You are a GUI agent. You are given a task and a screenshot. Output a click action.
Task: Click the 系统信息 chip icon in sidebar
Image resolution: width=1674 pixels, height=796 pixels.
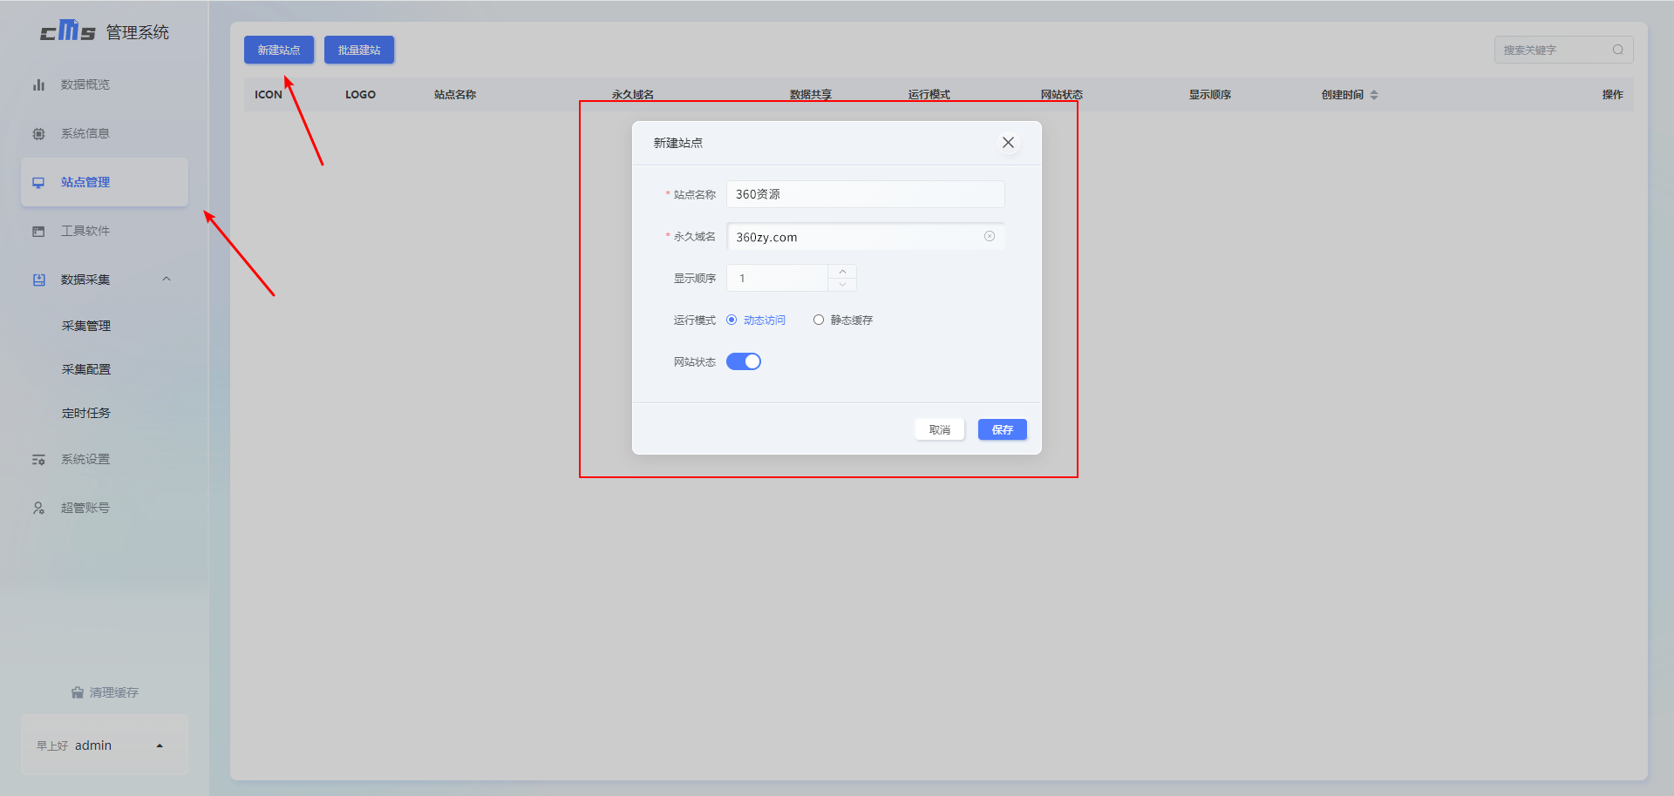pos(38,133)
